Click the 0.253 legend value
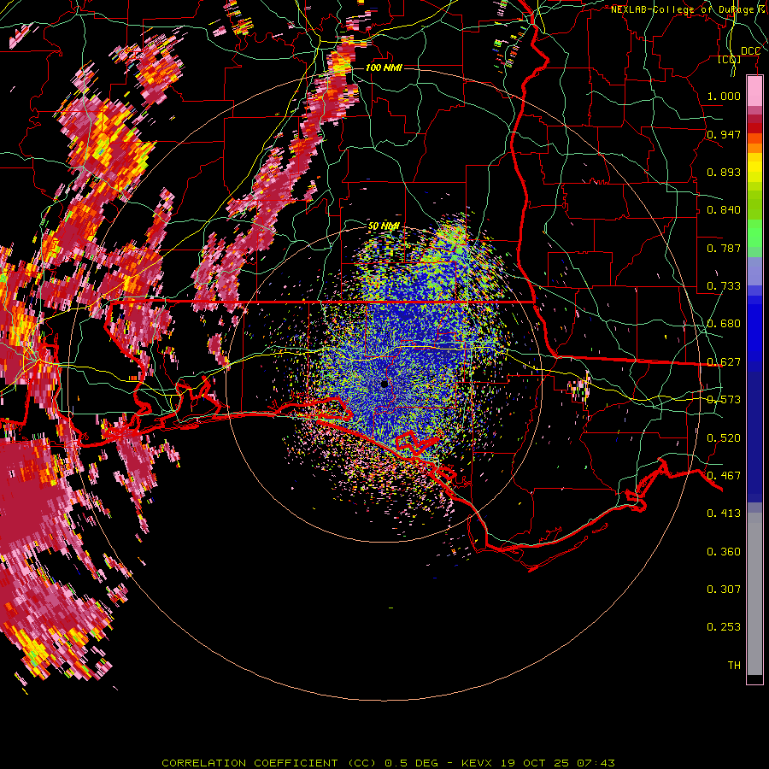Viewport: 769px width, 769px height. (x=724, y=627)
